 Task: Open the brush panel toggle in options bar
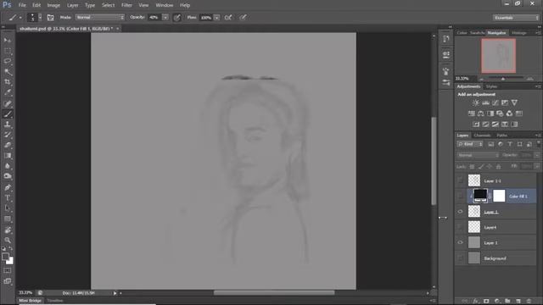point(51,18)
